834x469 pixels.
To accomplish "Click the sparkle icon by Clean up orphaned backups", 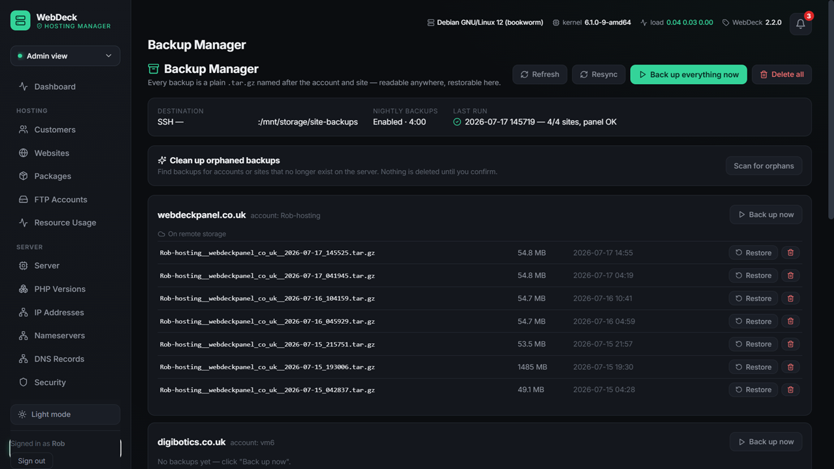I will pyautogui.click(x=162, y=160).
